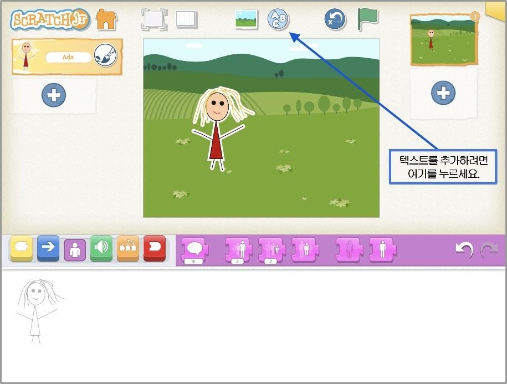Add a new character with plus button
Image resolution: width=507 pixels, height=384 pixels.
(x=54, y=95)
